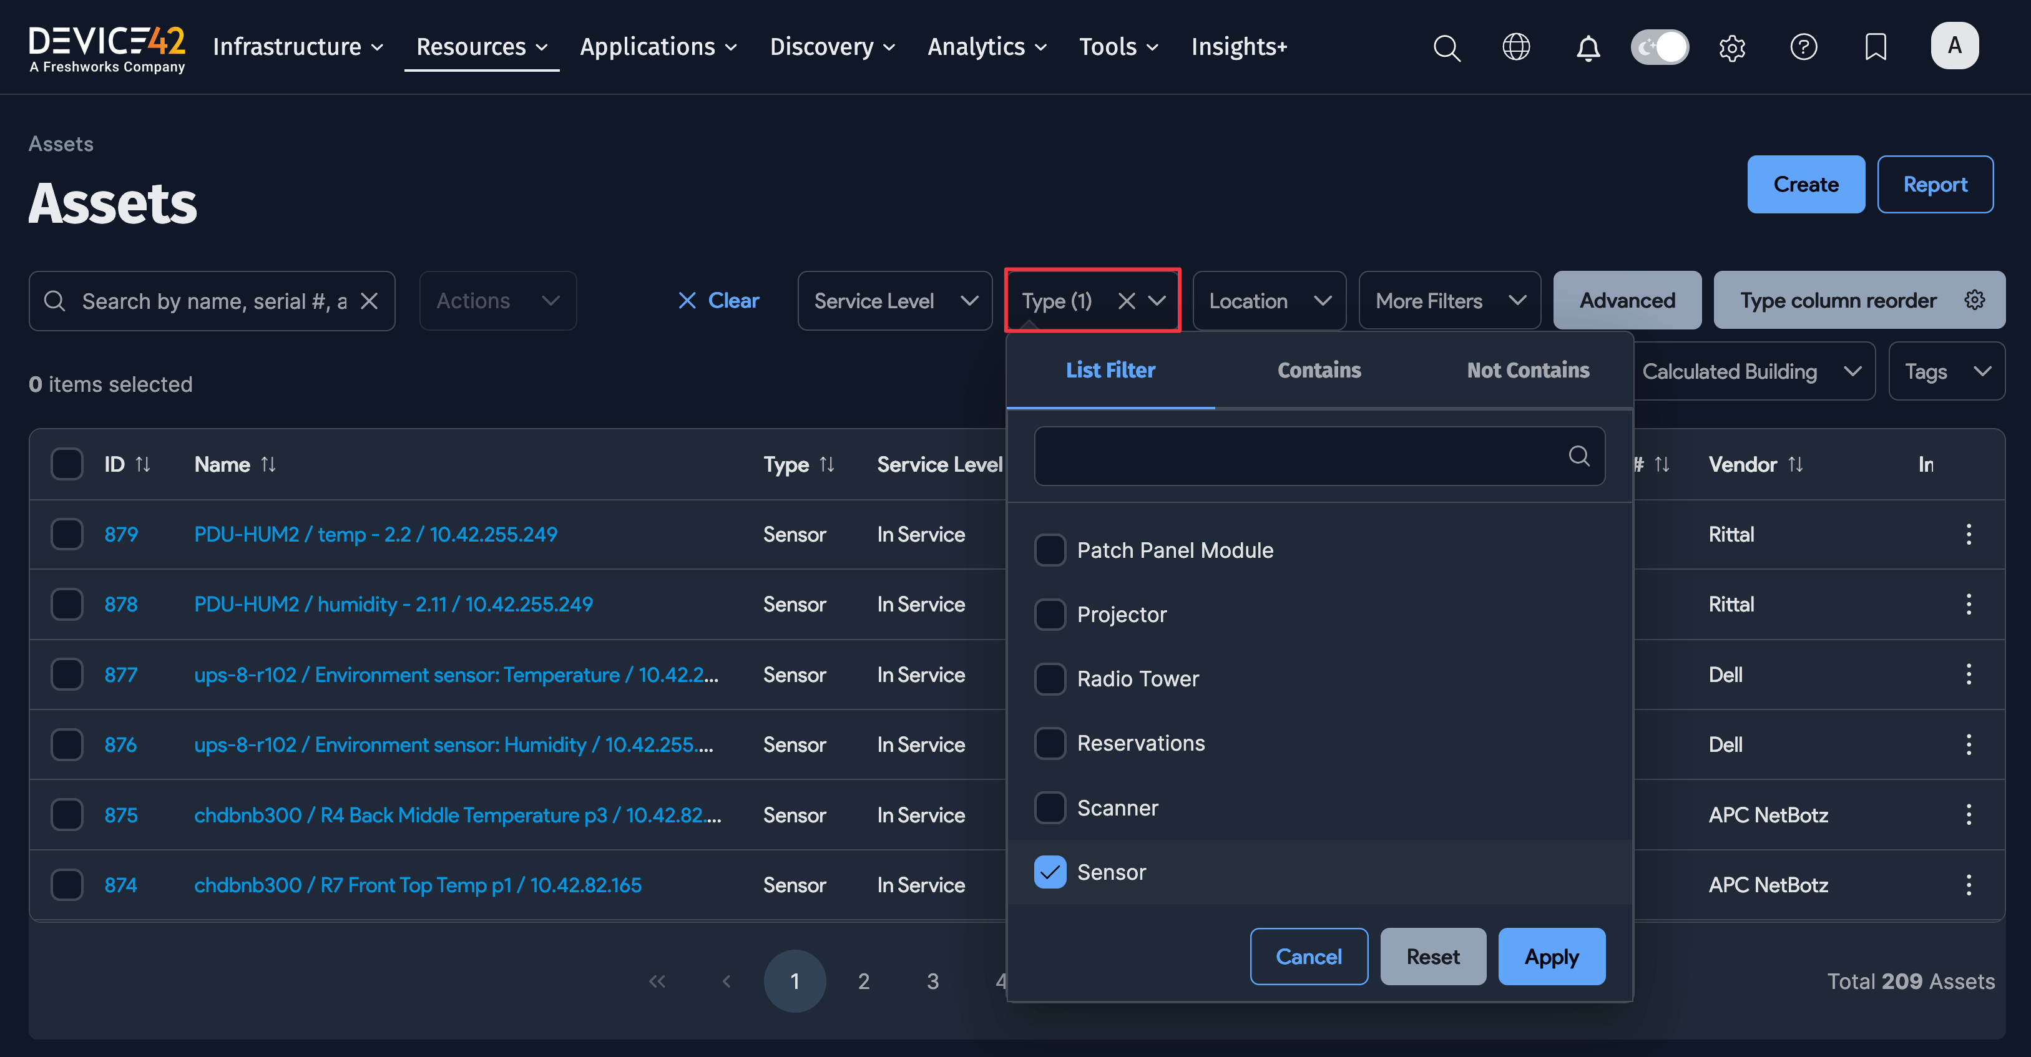Image resolution: width=2031 pixels, height=1057 pixels.
Task: Open the settings gear in top bar
Action: 1731,47
